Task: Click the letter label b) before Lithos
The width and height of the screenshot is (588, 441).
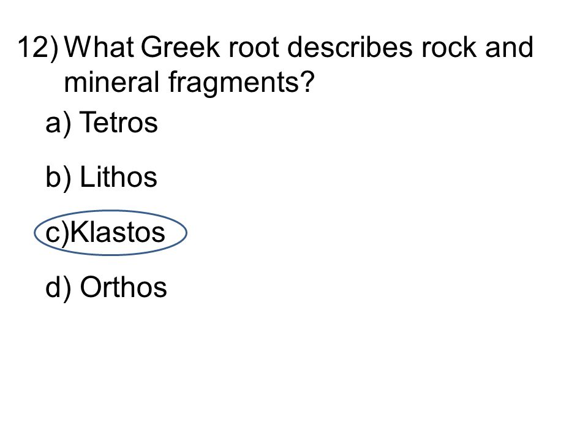Action: tap(58, 178)
